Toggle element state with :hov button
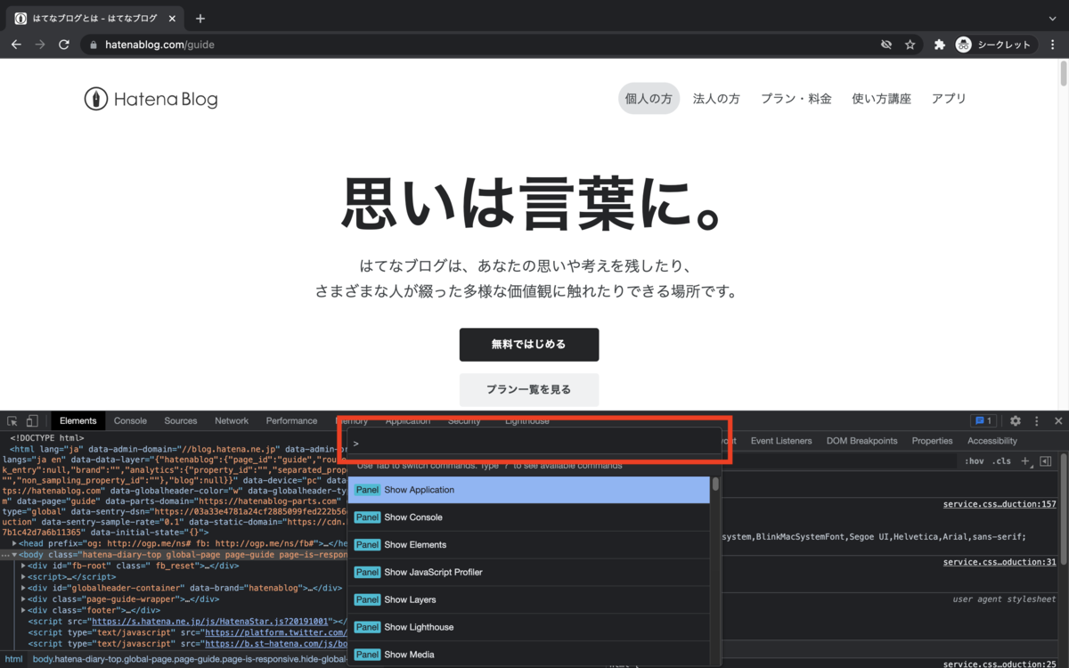The height and width of the screenshot is (668, 1069). click(974, 460)
